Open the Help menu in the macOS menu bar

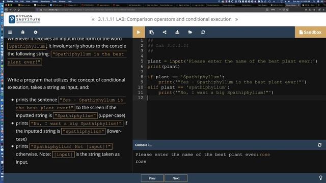(70, 1)
